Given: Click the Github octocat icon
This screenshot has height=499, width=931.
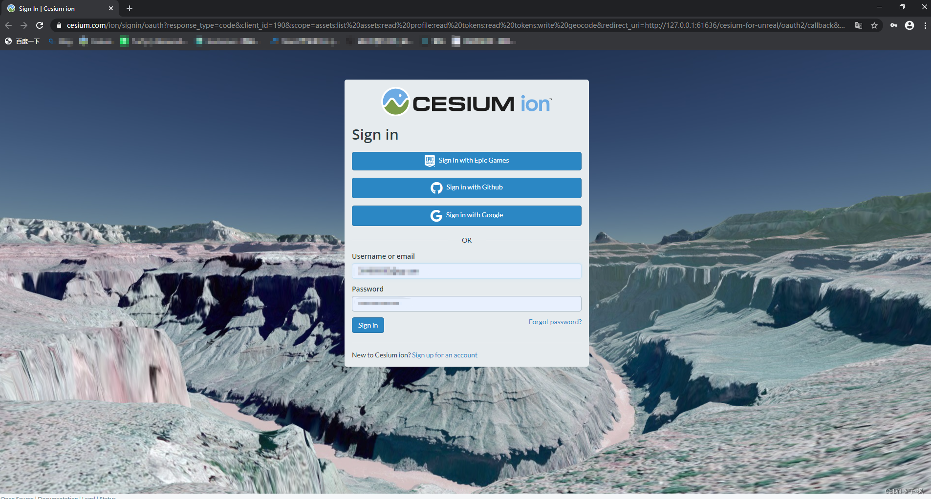Looking at the screenshot, I should click(436, 188).
